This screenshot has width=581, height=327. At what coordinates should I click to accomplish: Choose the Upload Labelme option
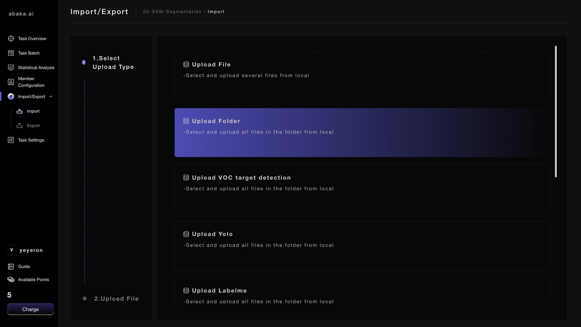click(362, 291)
